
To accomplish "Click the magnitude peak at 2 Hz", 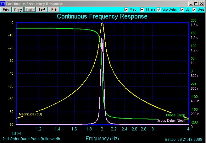I will pos(102,23).
